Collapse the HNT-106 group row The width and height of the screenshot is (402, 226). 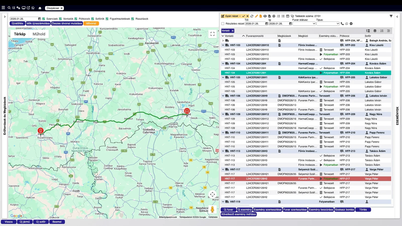[x=223, y=96]
